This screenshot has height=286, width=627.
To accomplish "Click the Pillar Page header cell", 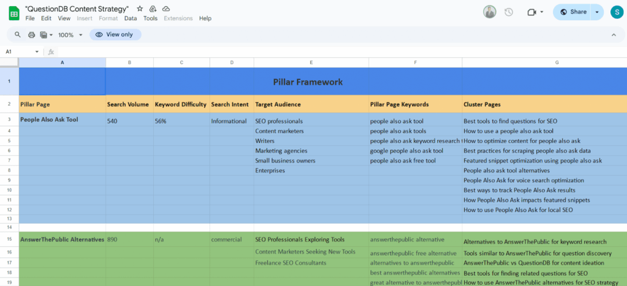I will coord(62,105).
